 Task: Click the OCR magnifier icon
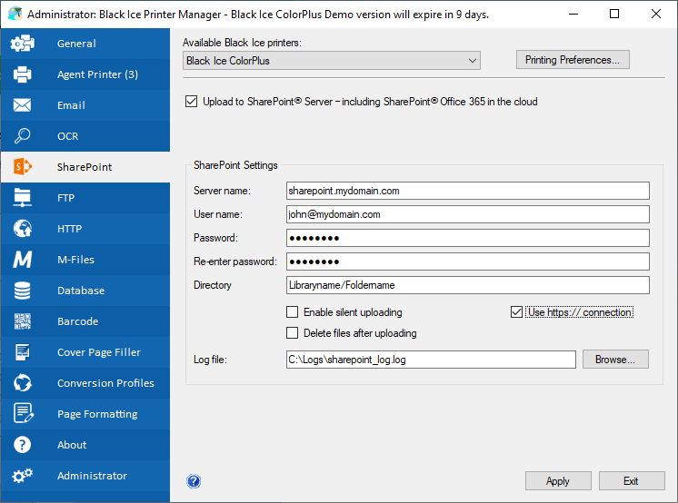tap(22, 135)
